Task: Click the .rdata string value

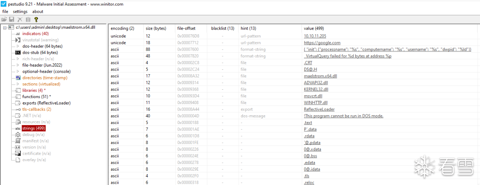Action: pos(309,136)
